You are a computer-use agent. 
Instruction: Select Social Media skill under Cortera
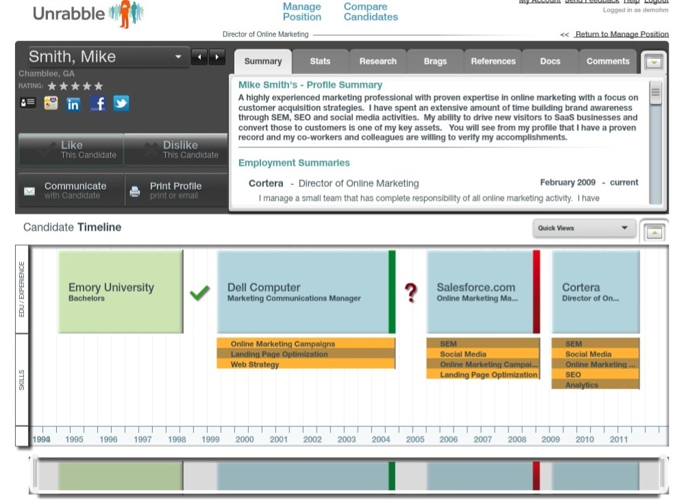tap(595, 354)
